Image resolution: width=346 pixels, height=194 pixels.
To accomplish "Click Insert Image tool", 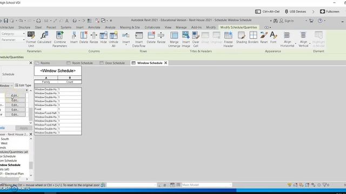I will coord(186,39).
